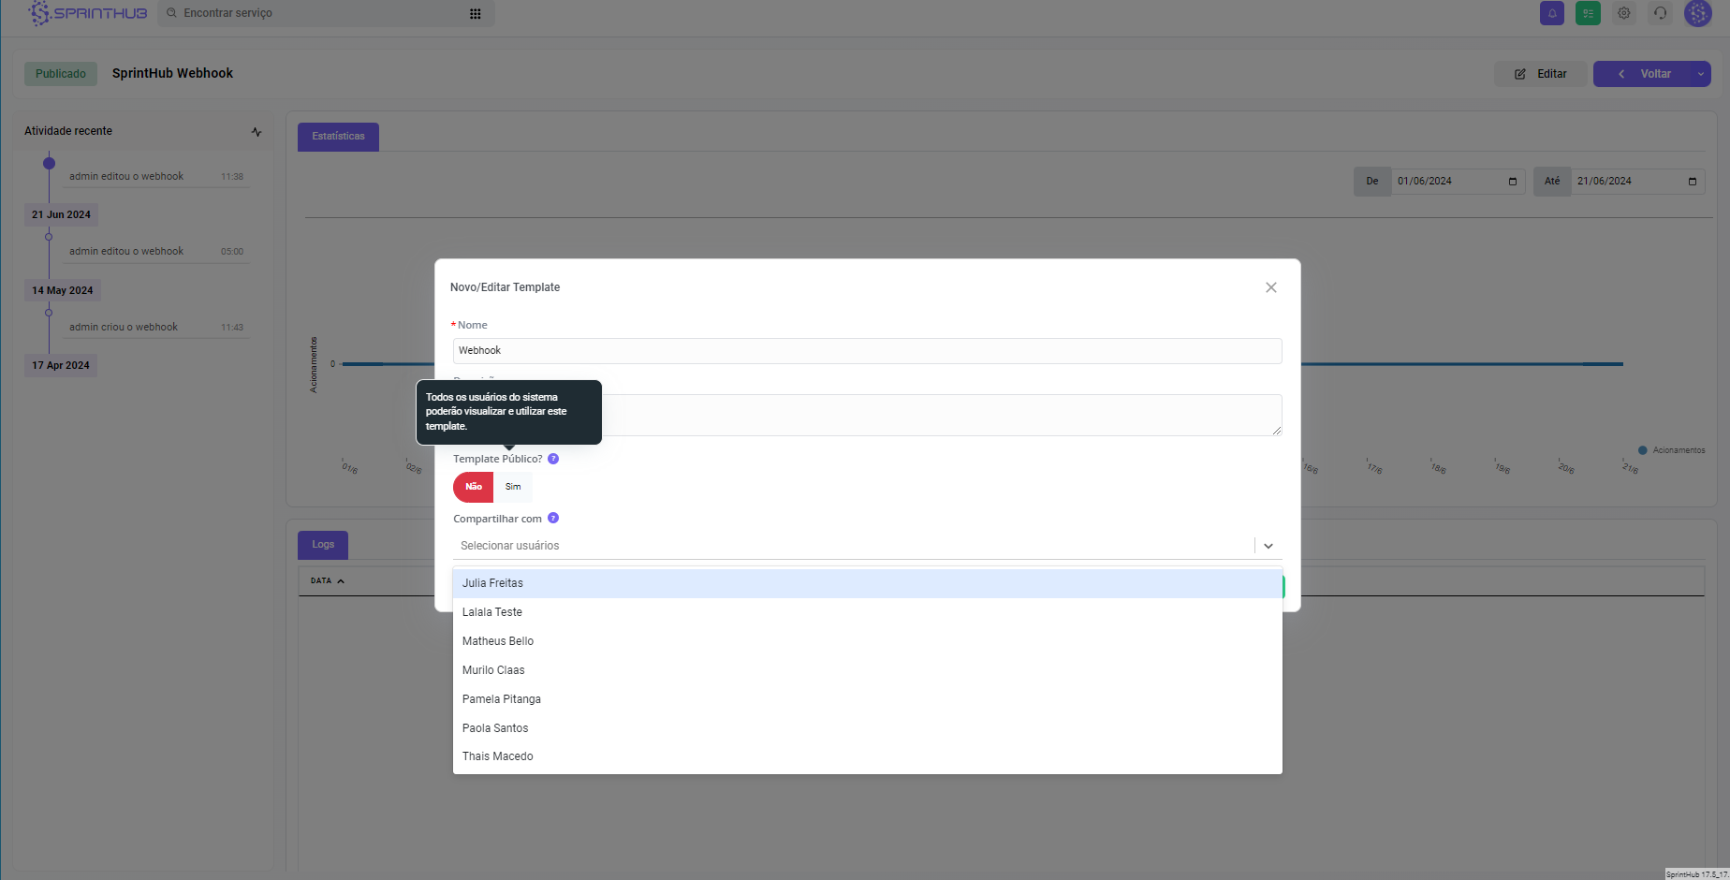
Task: Click help icon beside Template Público
Action: click(x=553, y=459)
